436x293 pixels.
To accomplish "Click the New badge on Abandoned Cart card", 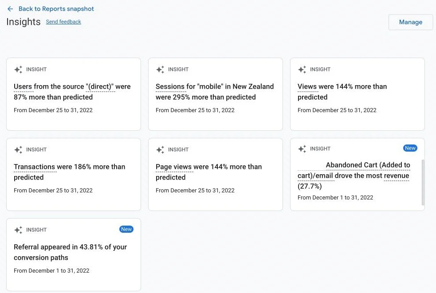I will click(x=410, y=148).
